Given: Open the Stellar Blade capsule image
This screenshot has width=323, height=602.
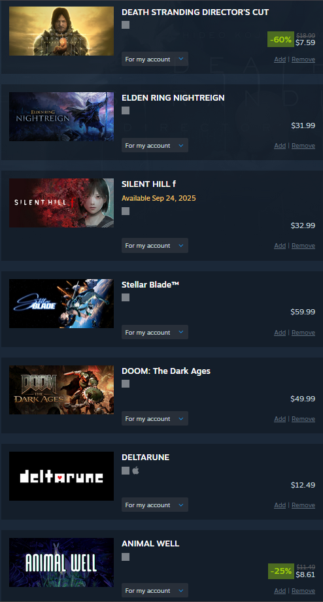Looking at the screenshot, I should pyautogui.click(x=61, y=303).
